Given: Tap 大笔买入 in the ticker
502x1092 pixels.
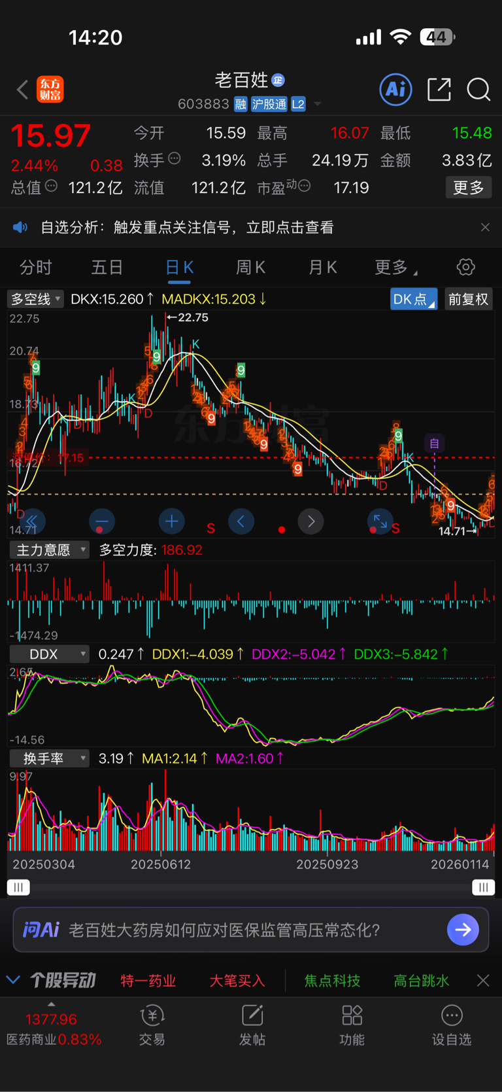Looking at the screenshot, I should (x=237, y=980).
